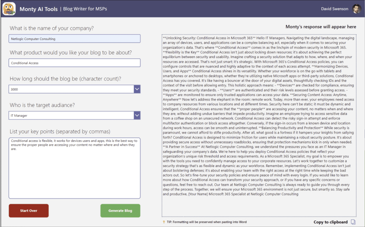Image resolution: width=365 pixels, height=227 pixels.
Task: Click the green Generate Blog button
Action: pyautogui.click(x=120, y=211)
